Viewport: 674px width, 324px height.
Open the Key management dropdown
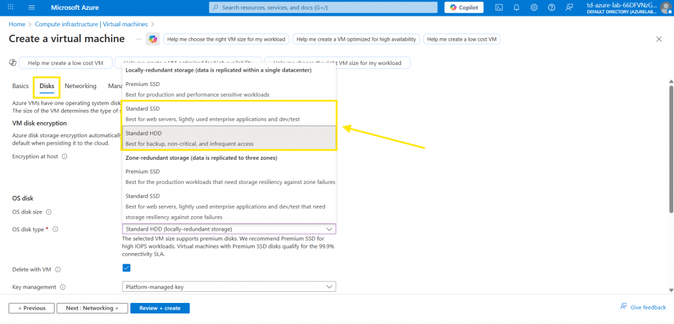tap(229, 287)
